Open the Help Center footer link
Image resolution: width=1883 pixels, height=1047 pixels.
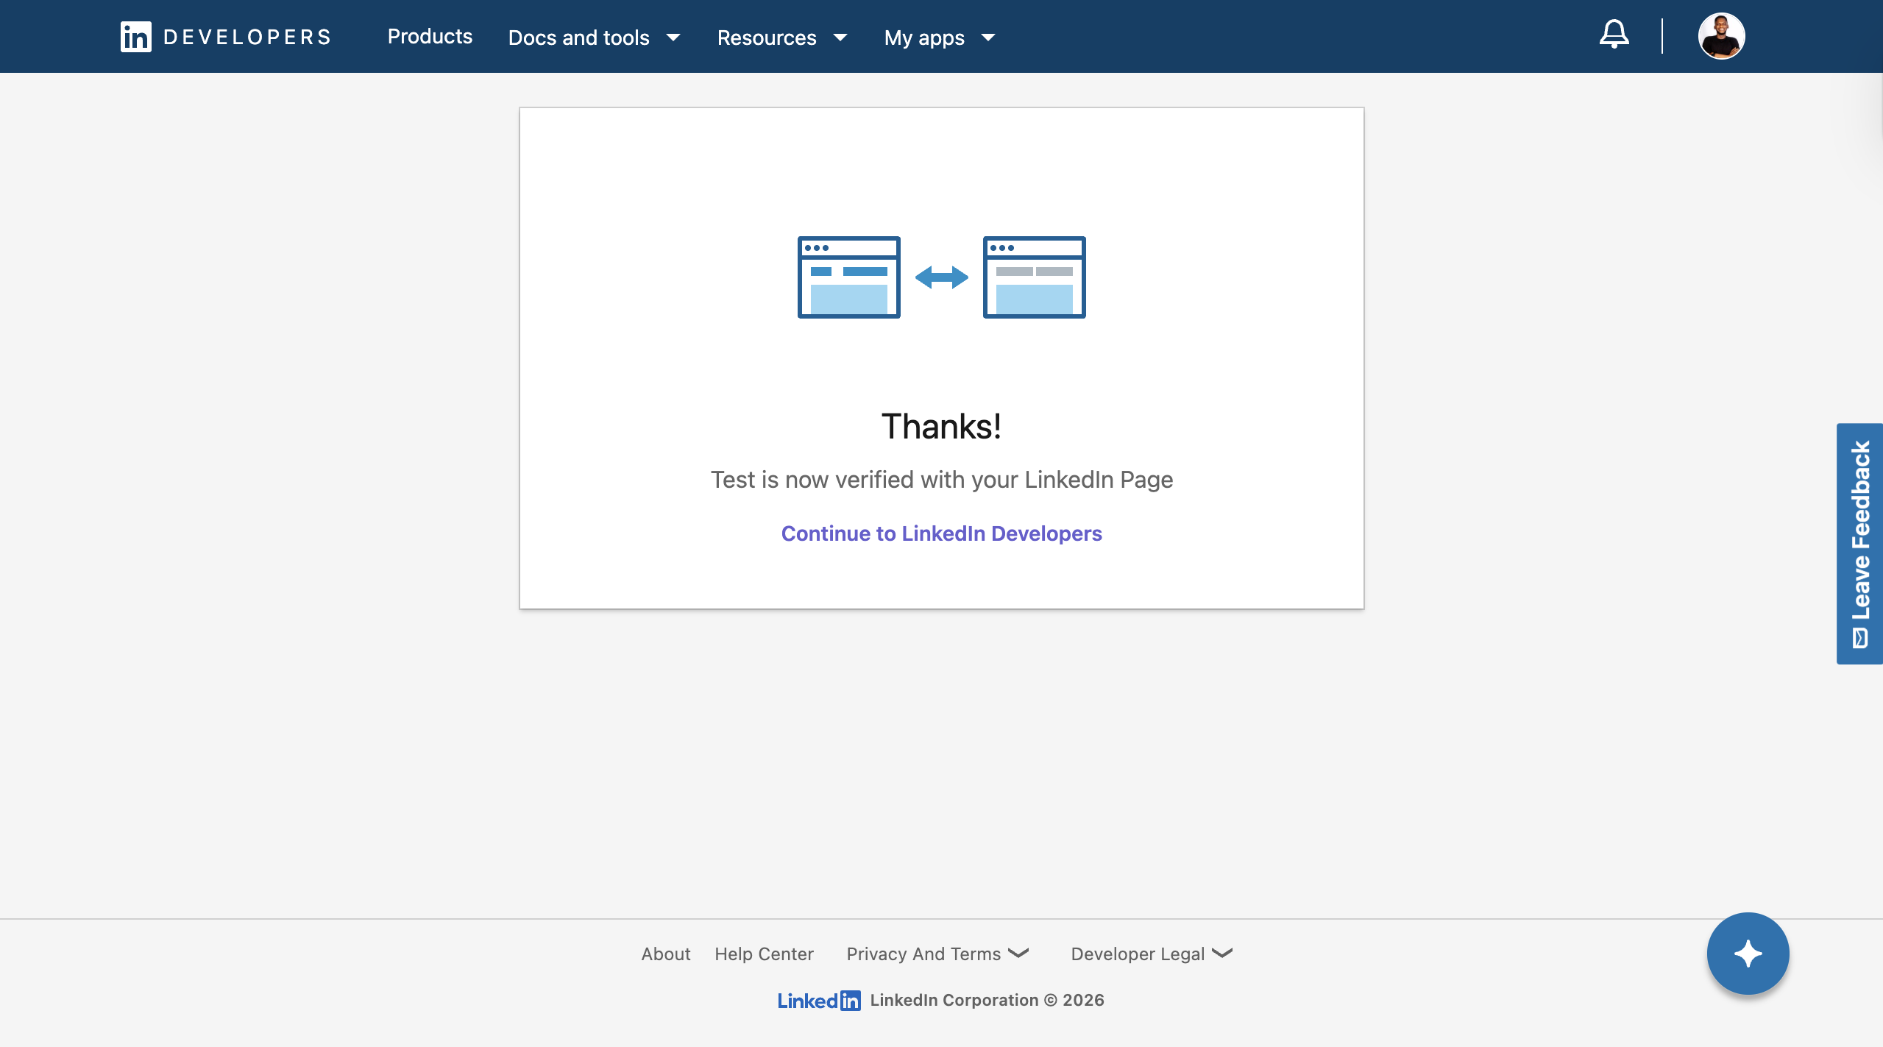[764, 954]
